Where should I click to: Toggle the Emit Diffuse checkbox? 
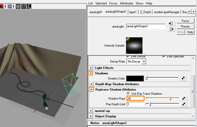(128, 56)
